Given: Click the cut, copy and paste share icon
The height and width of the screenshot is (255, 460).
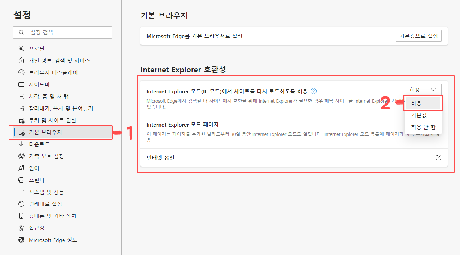Looking at the screenshot, I should [x=21, y=108].
